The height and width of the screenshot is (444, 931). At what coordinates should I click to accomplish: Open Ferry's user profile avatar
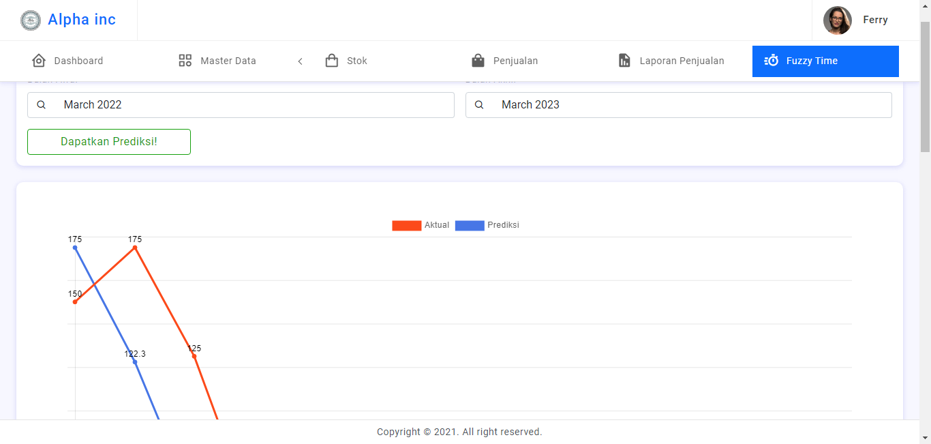[x=837, y=20]
